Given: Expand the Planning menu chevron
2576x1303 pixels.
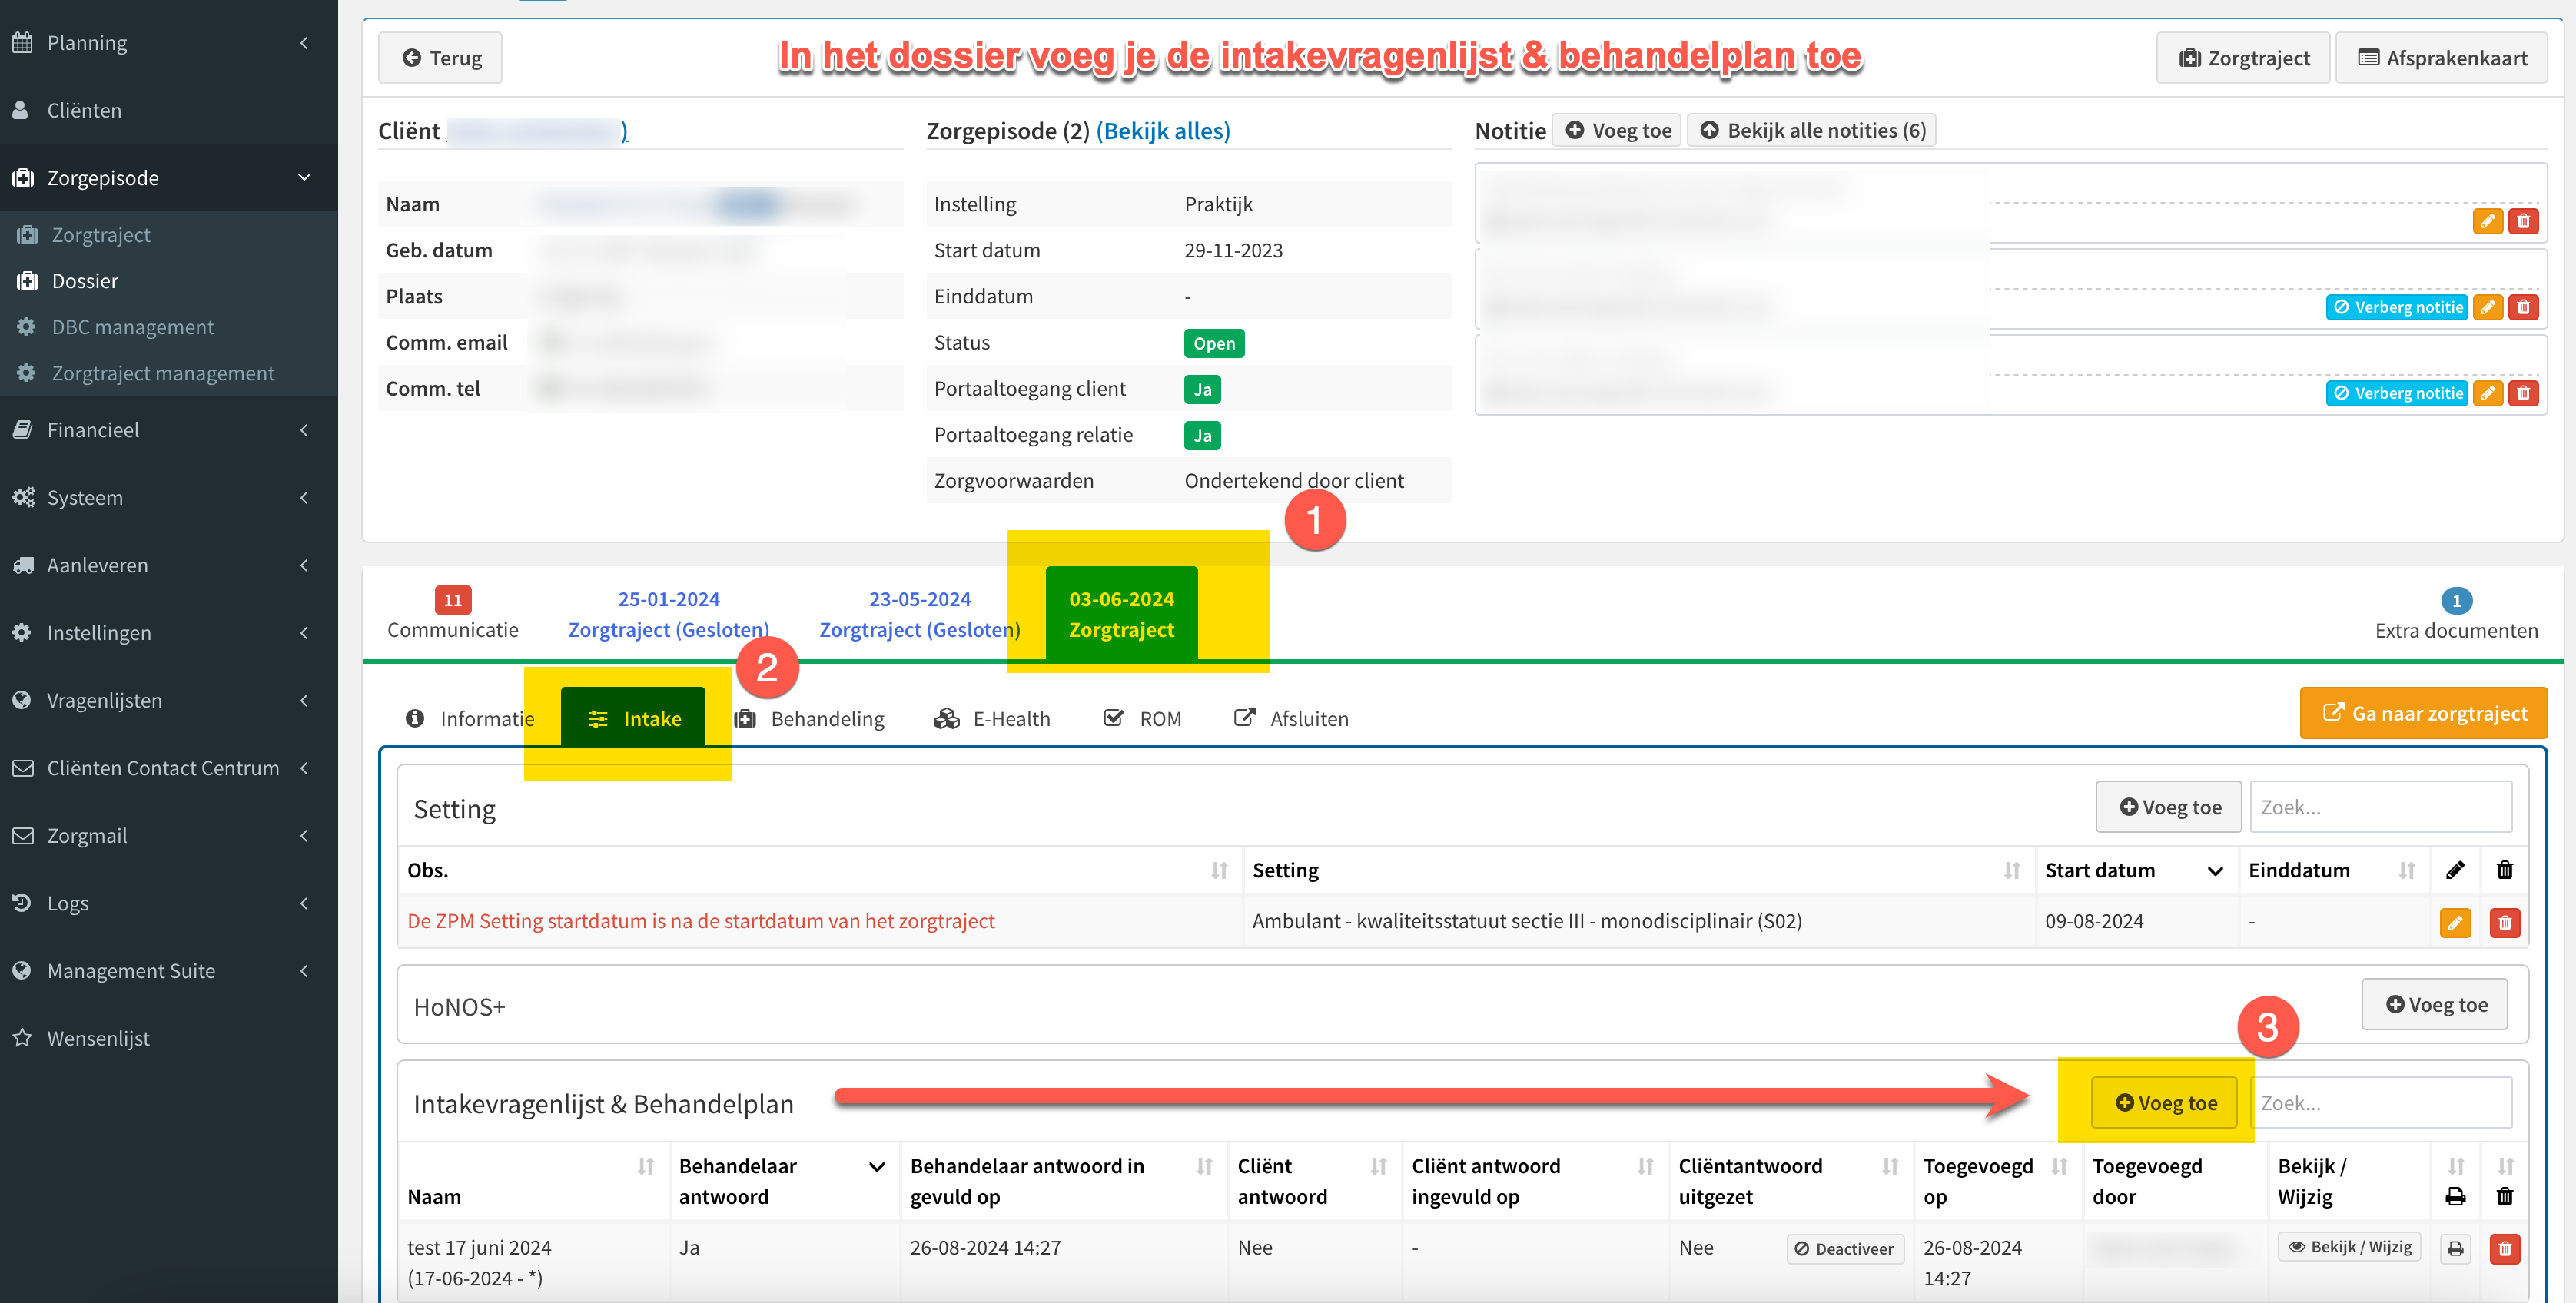Looking at the screenshot, I should pyautogui.click(x=304, y=43).
